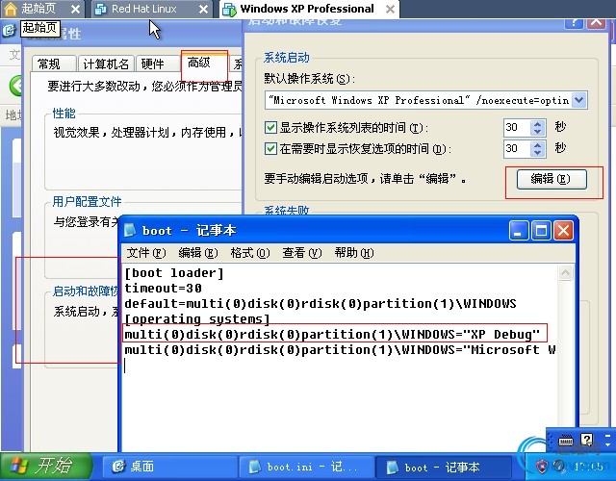Close the boot Notepad window

point(563,230)
